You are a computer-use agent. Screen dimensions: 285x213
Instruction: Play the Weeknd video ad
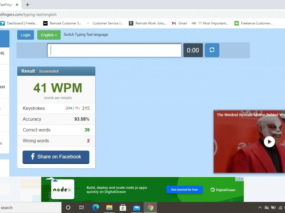coord(269,142)
